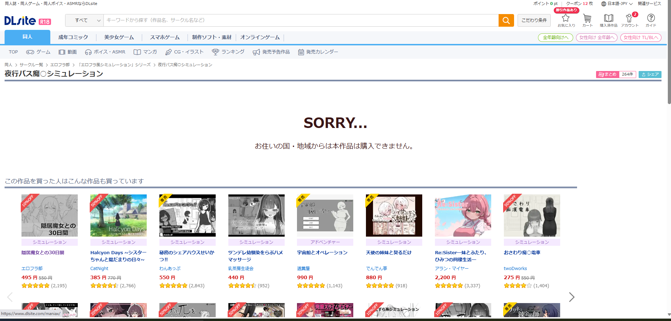Switch to 全年齢向け site
This screenshot has width=671, height=321.
pyautogui.click(x=555, y=38)
